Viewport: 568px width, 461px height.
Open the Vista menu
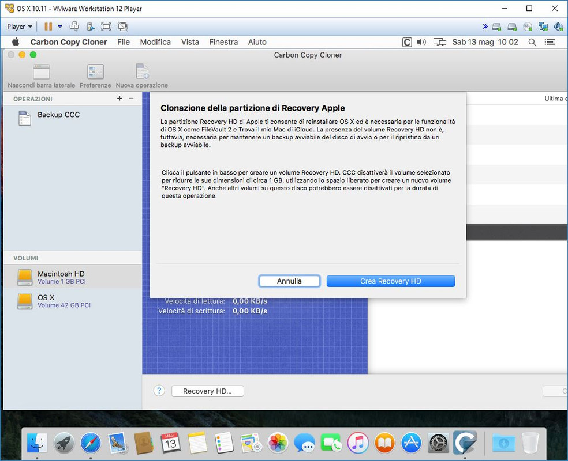tap(190, 42)
